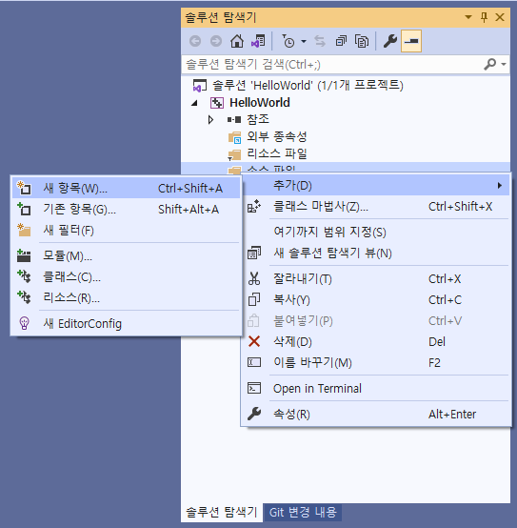The width and height of the screenshot is (517, 528).
Task: Click the rename icon beside 이름 바꾸기
Action: [254, 363]
